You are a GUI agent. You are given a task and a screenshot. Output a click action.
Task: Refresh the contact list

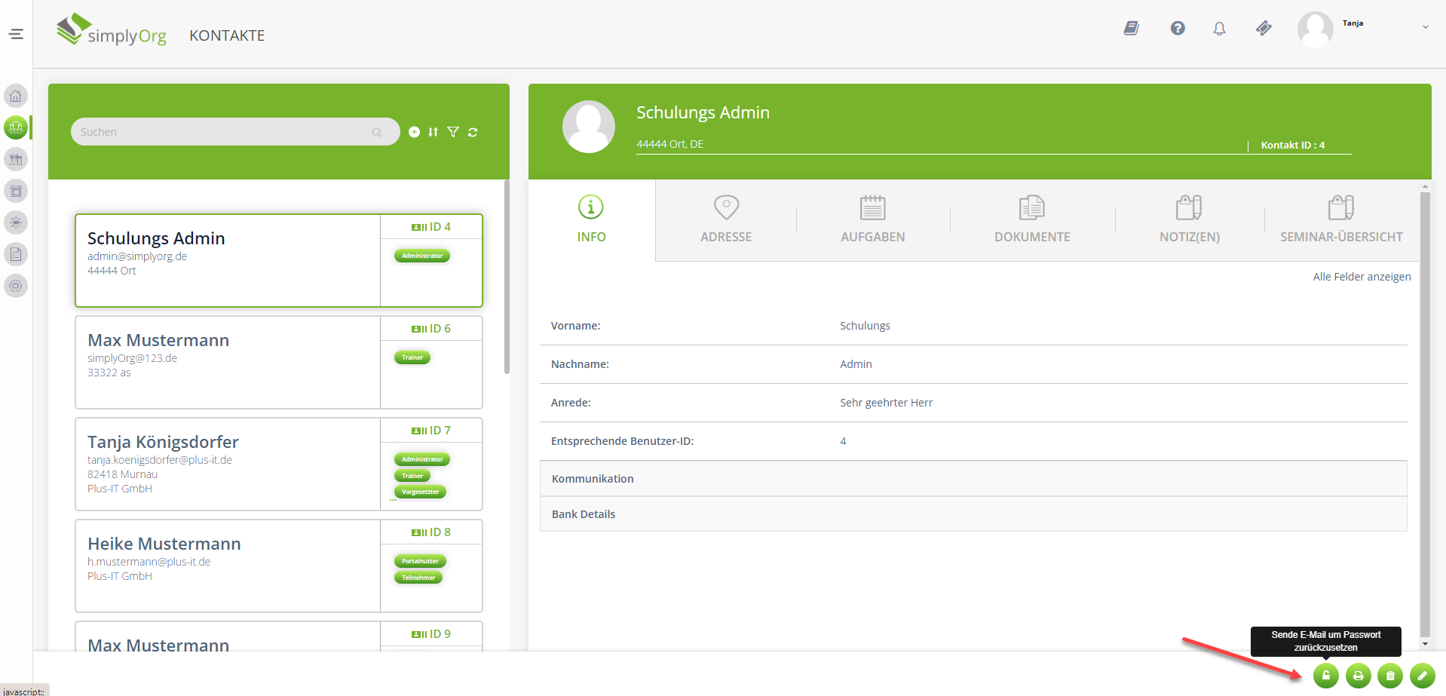473,132
